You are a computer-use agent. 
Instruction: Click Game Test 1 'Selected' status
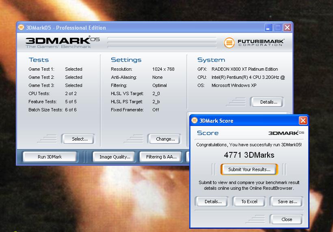[74, 69]
